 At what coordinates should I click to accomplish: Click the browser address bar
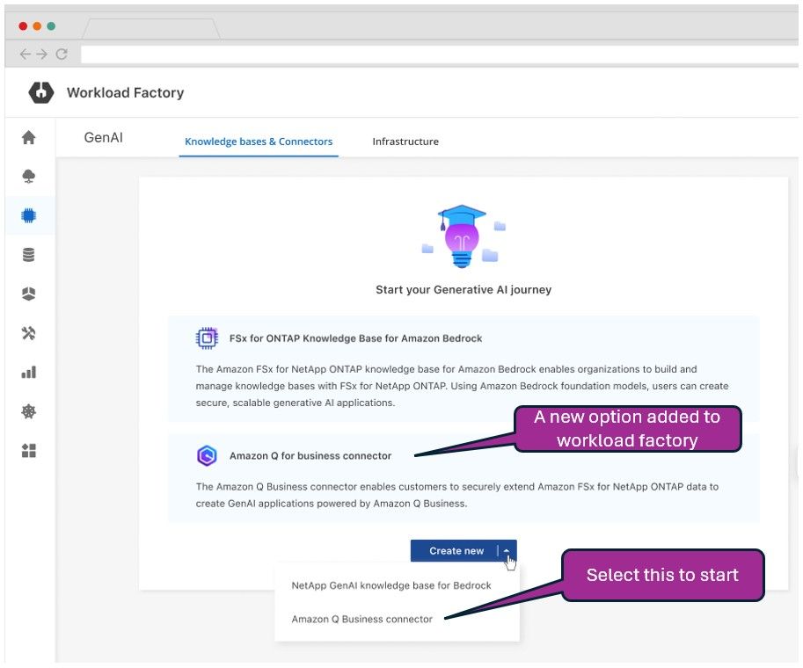[440, 54]
